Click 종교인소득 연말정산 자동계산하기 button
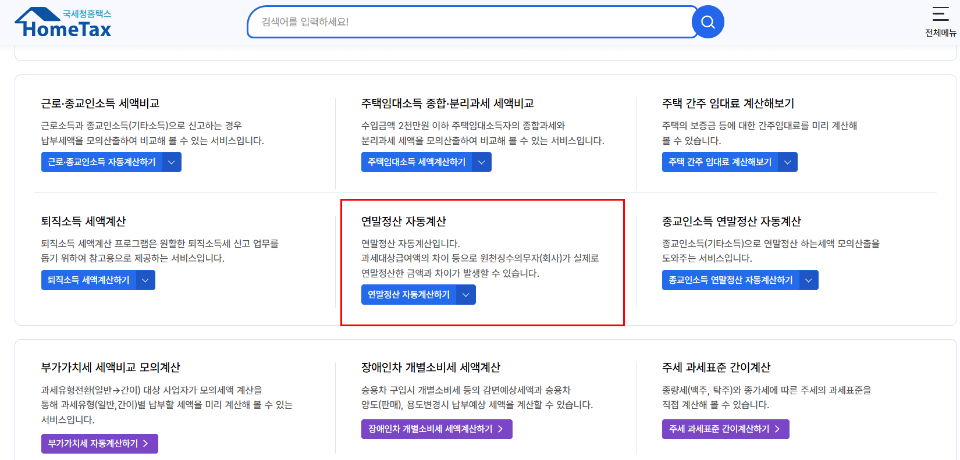Viewport: 960px width, 460px height. click(x=730, y=280)
